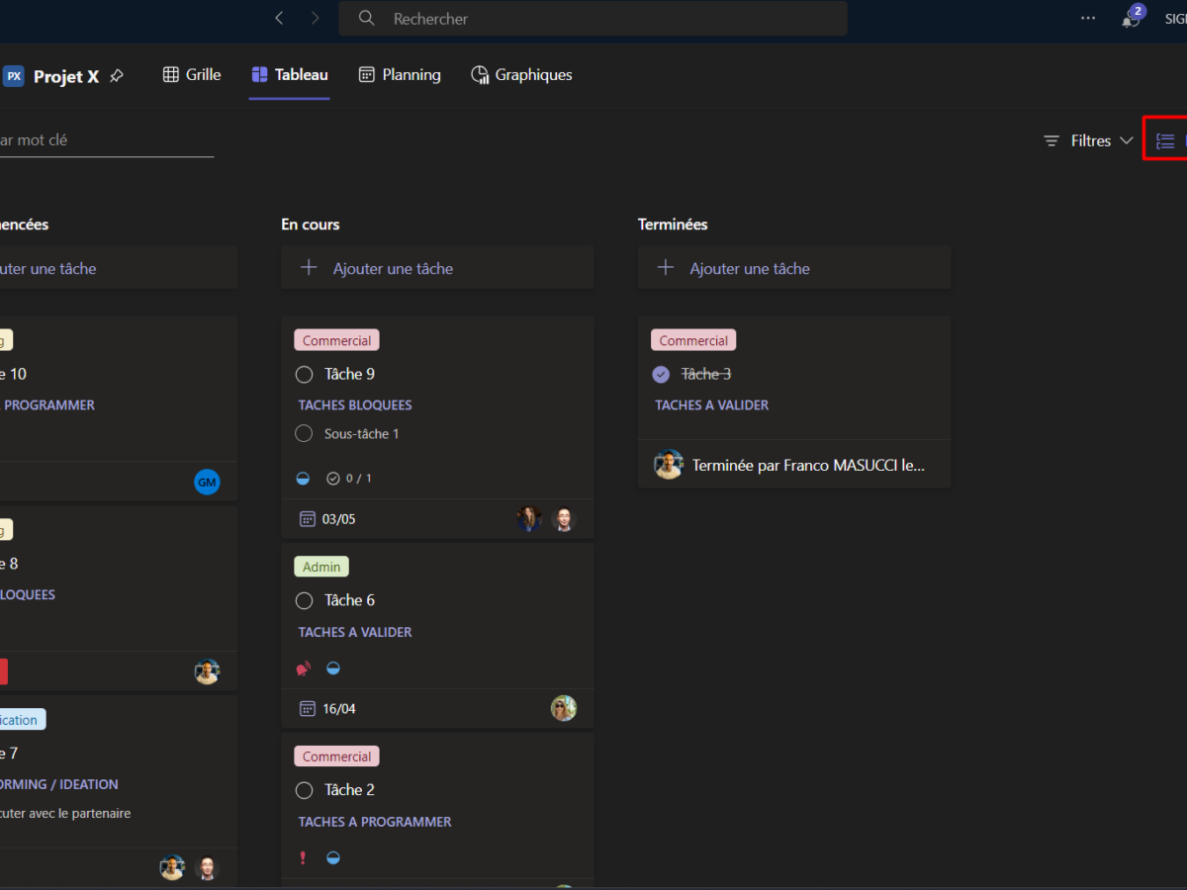This screenshot has width=1187, height=890.
Task: Click the urgent bell icon on Tâche 6
Action: pos(304,668)
